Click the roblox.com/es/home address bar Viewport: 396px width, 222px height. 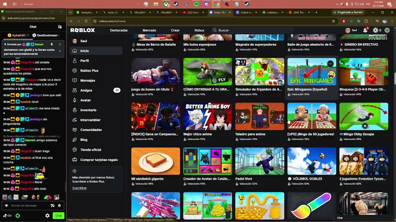[213, 21]
